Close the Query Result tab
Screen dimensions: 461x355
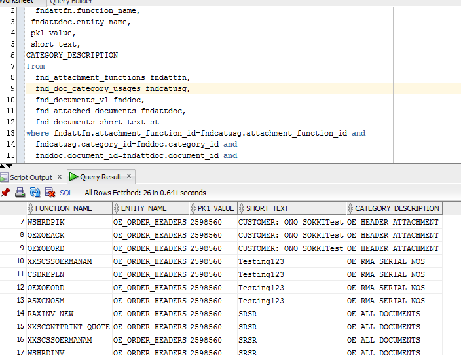click(x=129, y=176)
